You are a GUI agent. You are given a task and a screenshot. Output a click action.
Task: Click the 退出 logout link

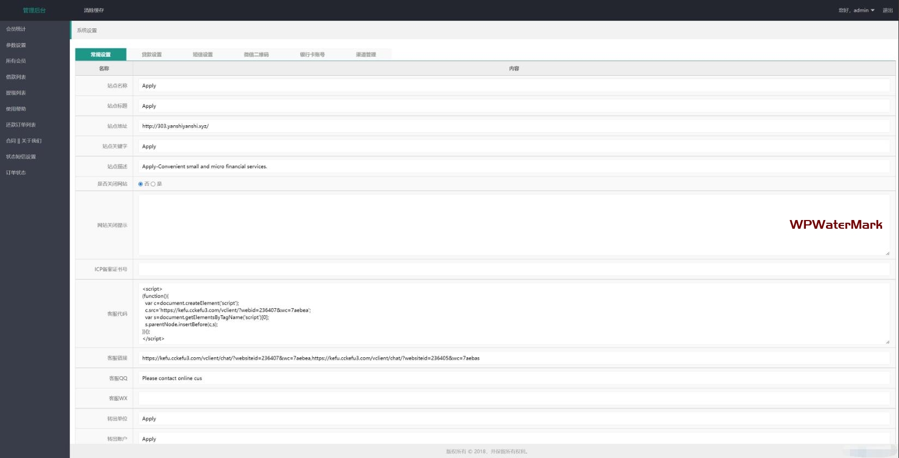pos(888,10)
